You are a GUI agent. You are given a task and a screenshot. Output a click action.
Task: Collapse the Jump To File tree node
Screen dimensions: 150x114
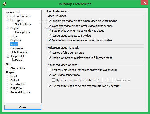(8, 56)
